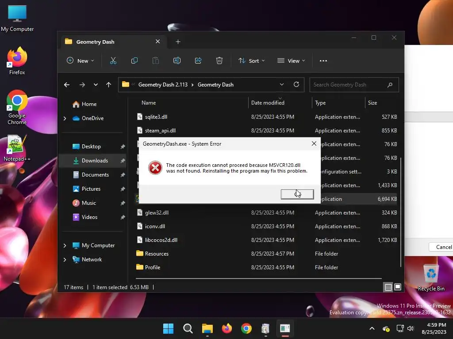Click the vertical scrollbar in file list
Screen dimensions: 453x339
click(401, 212)
